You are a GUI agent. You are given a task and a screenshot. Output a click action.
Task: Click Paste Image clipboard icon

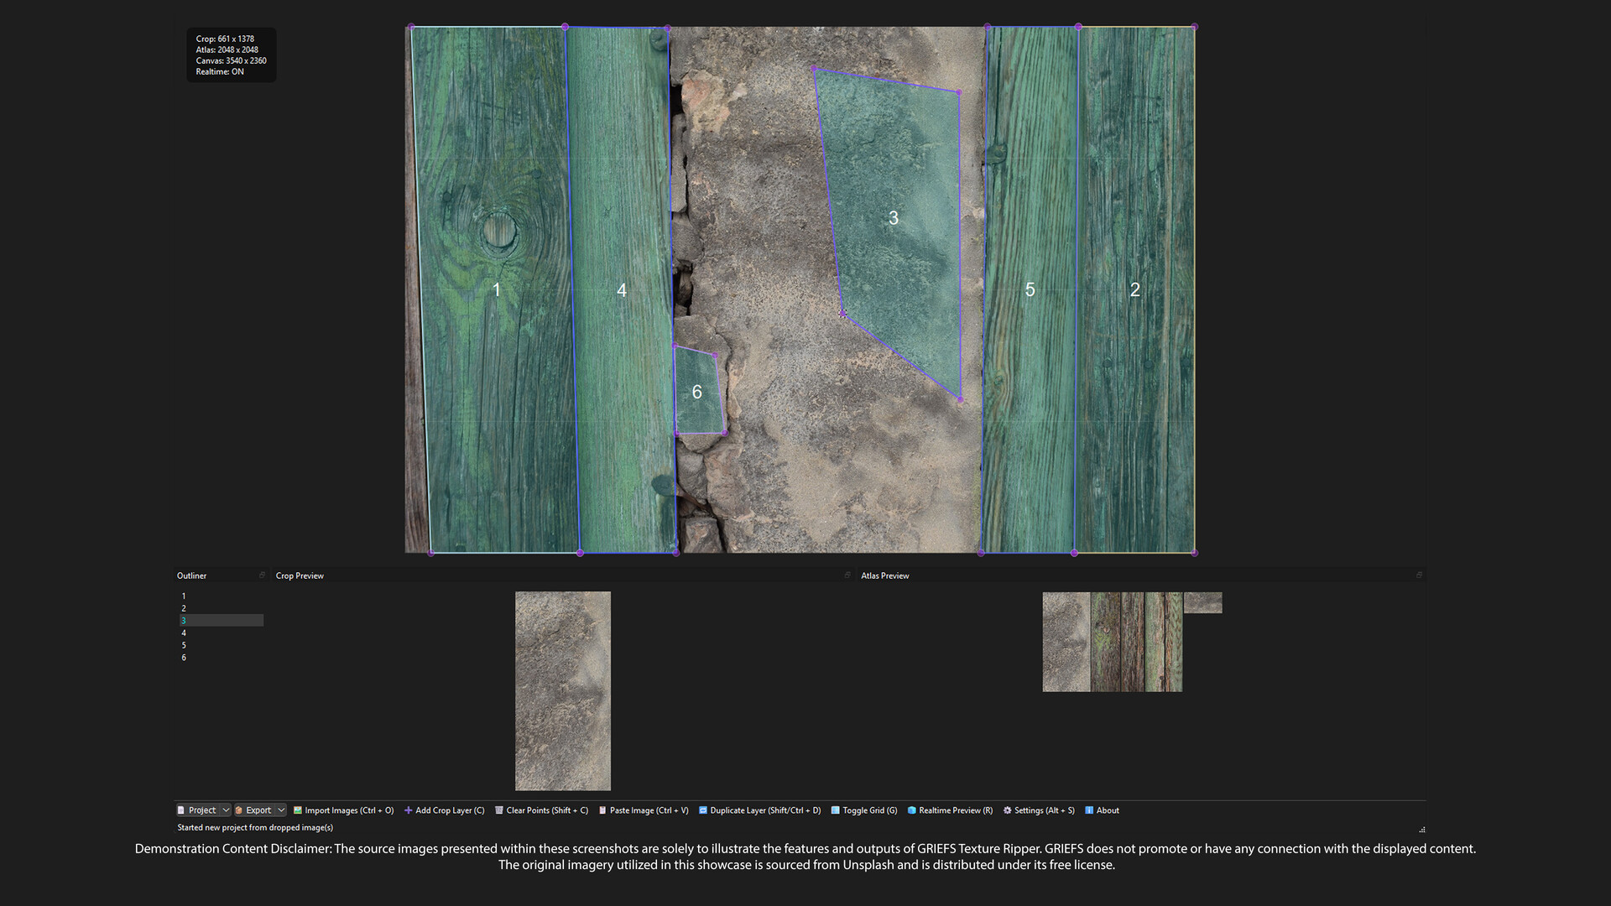pos(602,810)
